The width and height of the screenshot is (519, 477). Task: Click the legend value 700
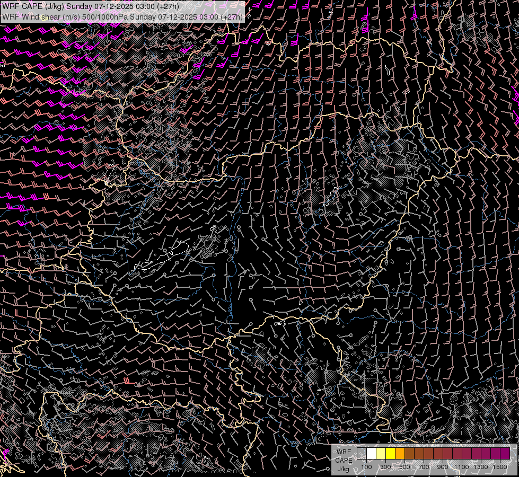[x=424, y=467]
